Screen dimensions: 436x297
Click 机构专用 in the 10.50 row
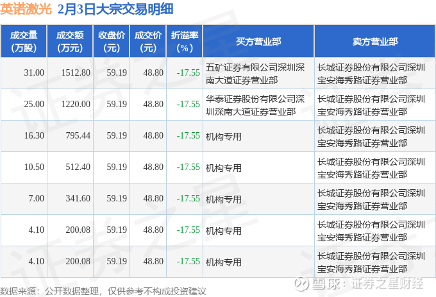pyautogui.click(x=224, y=168)
